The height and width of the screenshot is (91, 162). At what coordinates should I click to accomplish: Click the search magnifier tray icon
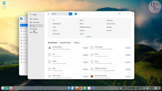(x=138, y=88)
